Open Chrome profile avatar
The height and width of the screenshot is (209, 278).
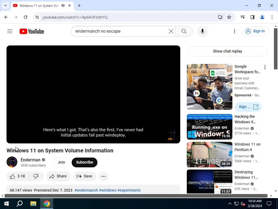[x=262, y=17]
